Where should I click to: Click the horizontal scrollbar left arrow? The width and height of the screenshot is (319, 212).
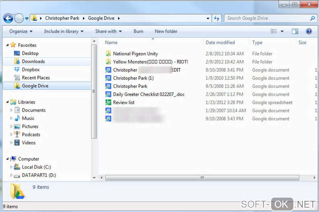pos(102,178)
